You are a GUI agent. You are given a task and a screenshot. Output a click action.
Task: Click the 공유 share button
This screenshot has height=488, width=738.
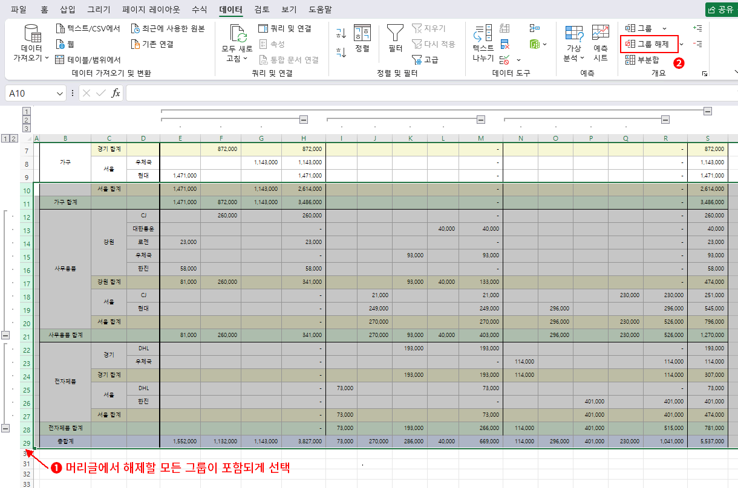coord(720,10)
